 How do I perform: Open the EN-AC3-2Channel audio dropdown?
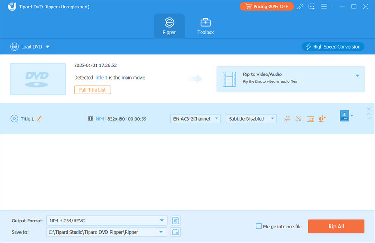pos(195,118)
